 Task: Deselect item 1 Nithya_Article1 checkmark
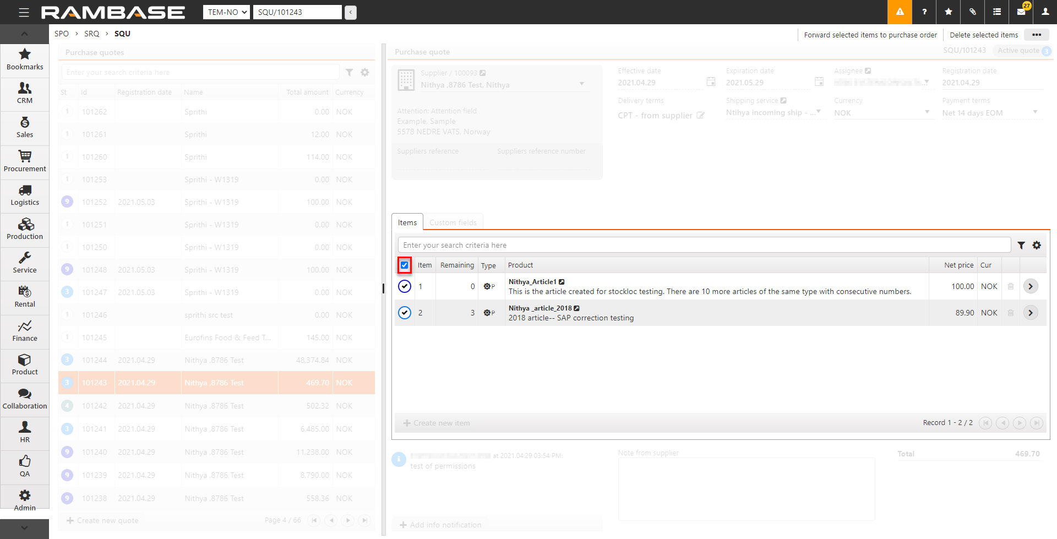tap(405, 286)
